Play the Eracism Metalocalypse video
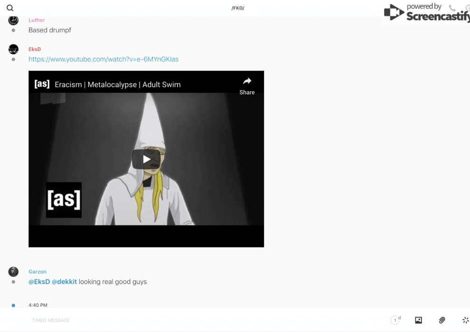This screenshot has height=332, width=470. point(146,159)
